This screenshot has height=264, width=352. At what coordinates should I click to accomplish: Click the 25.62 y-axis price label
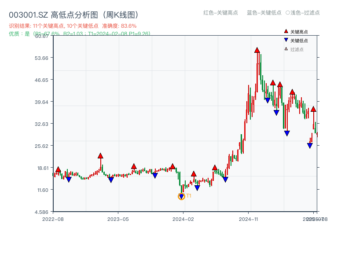41,146
